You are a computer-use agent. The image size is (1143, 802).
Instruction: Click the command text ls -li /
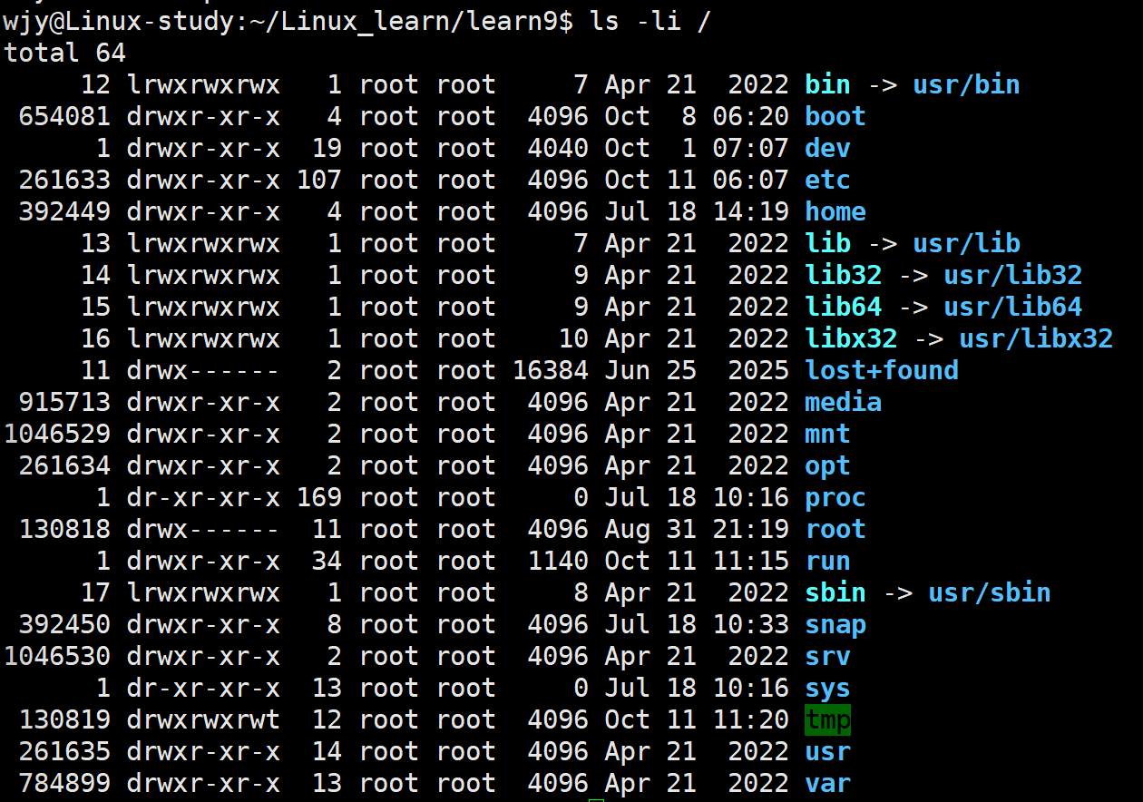(x=650, y=22)
